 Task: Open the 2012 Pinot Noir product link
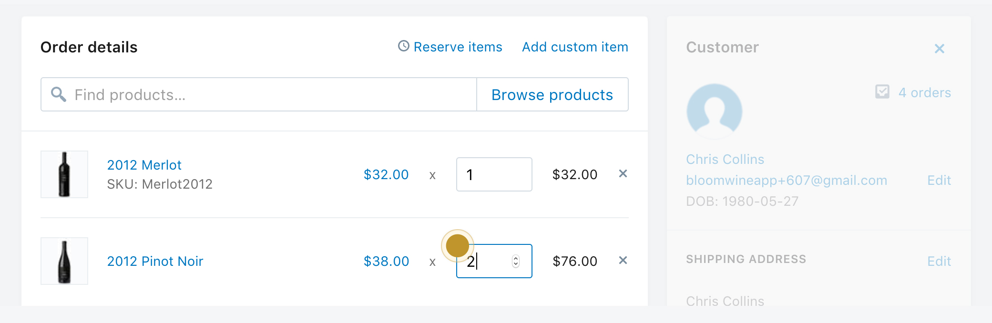155,261
